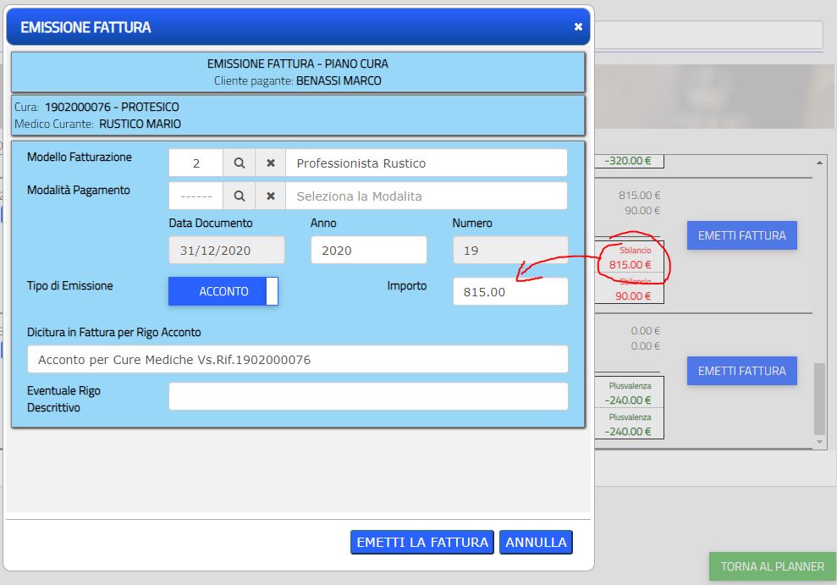Click the Modello Fatturazione code field
Screen dimensions: 837x585
pyautogui.click(x=196, y=163)
